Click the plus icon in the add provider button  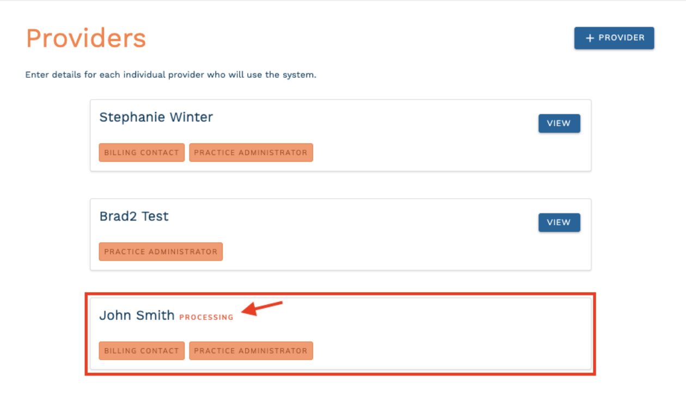tap(590, 38)
